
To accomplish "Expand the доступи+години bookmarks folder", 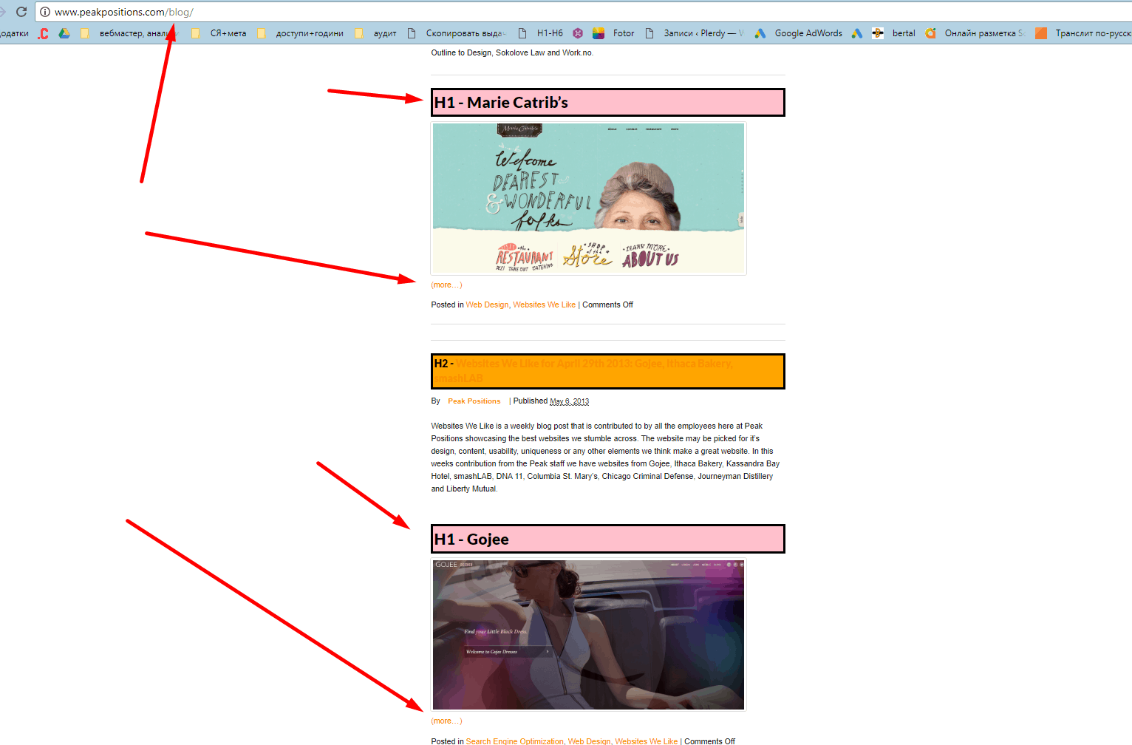I will click(x=310, y=33).
